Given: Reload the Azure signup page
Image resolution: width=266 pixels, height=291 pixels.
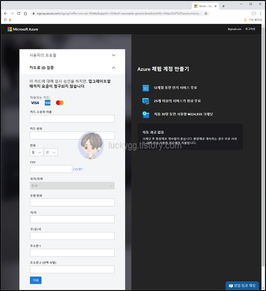Looking at the screenshot, I should pos(19,14).
